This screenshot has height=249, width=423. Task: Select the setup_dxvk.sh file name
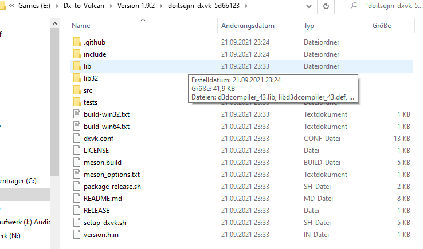pyautogui.click(x=105, y=223)
